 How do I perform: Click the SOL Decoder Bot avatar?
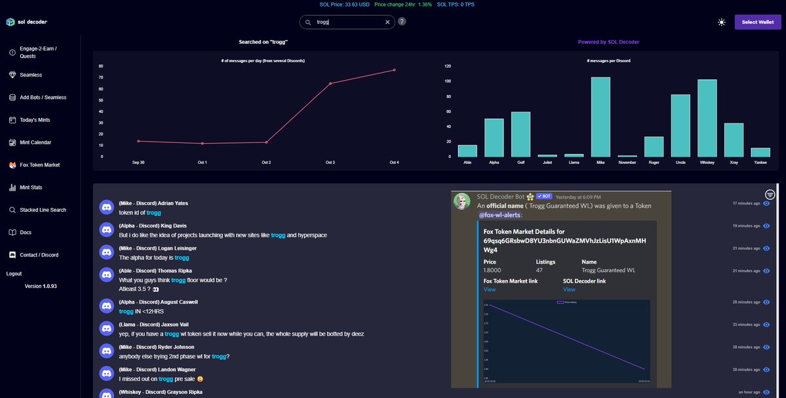coord(462,201)
